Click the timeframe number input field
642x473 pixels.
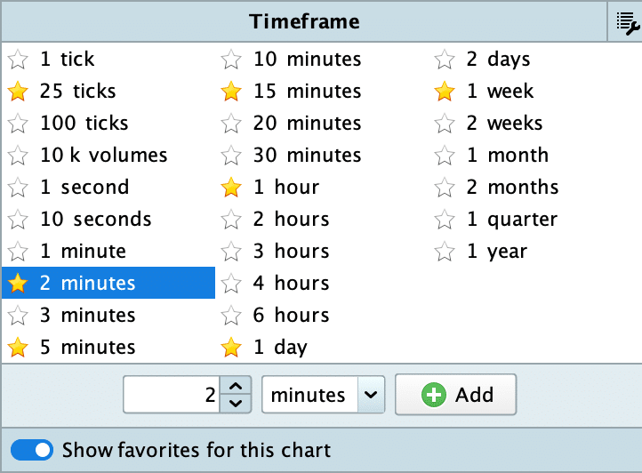(x=172, y=395)
